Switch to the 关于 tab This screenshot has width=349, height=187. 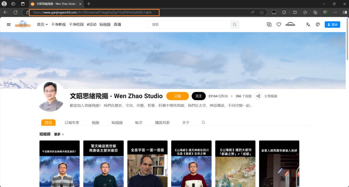pos(186,123)
